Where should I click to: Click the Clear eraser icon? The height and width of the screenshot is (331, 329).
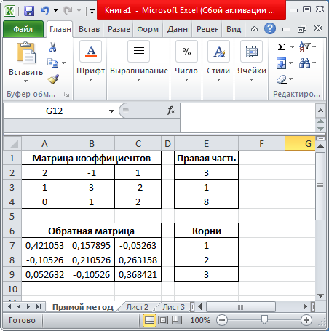[x=282, y=79]
